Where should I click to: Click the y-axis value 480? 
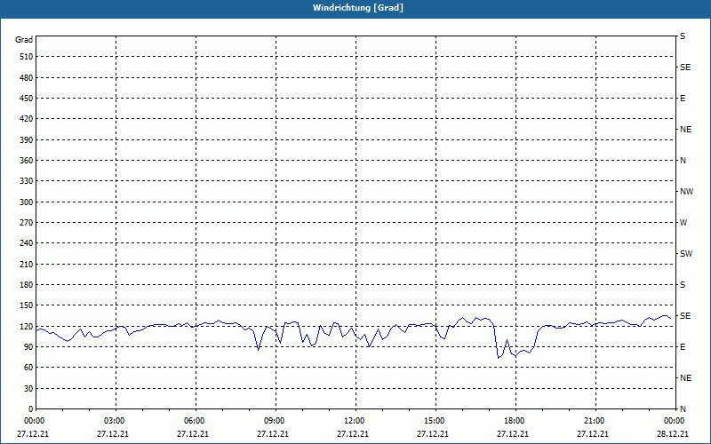pyautogui.click(x=27, y=77)
